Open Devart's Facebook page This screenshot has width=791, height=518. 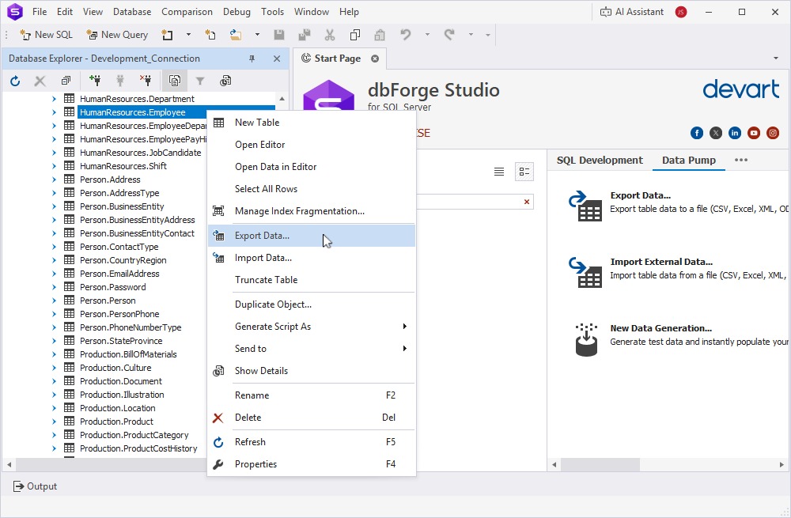coord(697,133)
